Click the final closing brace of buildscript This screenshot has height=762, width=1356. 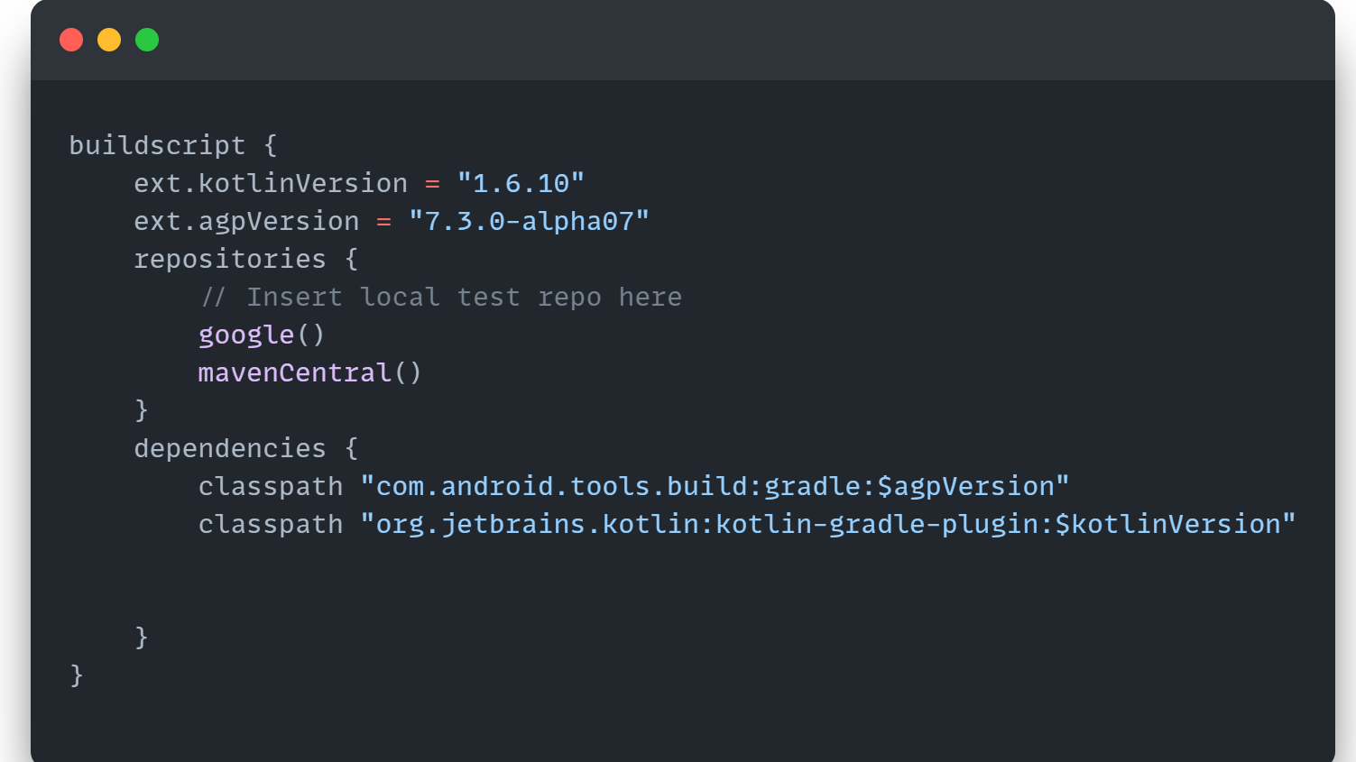coord(77,675)
